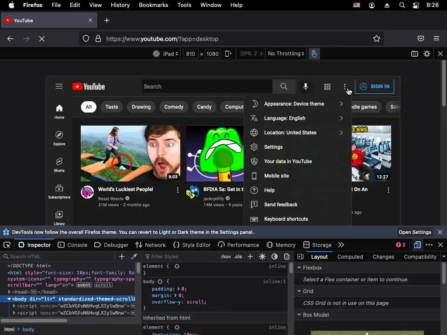Toggle light color scheme simulation
This screenshot has width=447, height=335.
click(262, 256)
